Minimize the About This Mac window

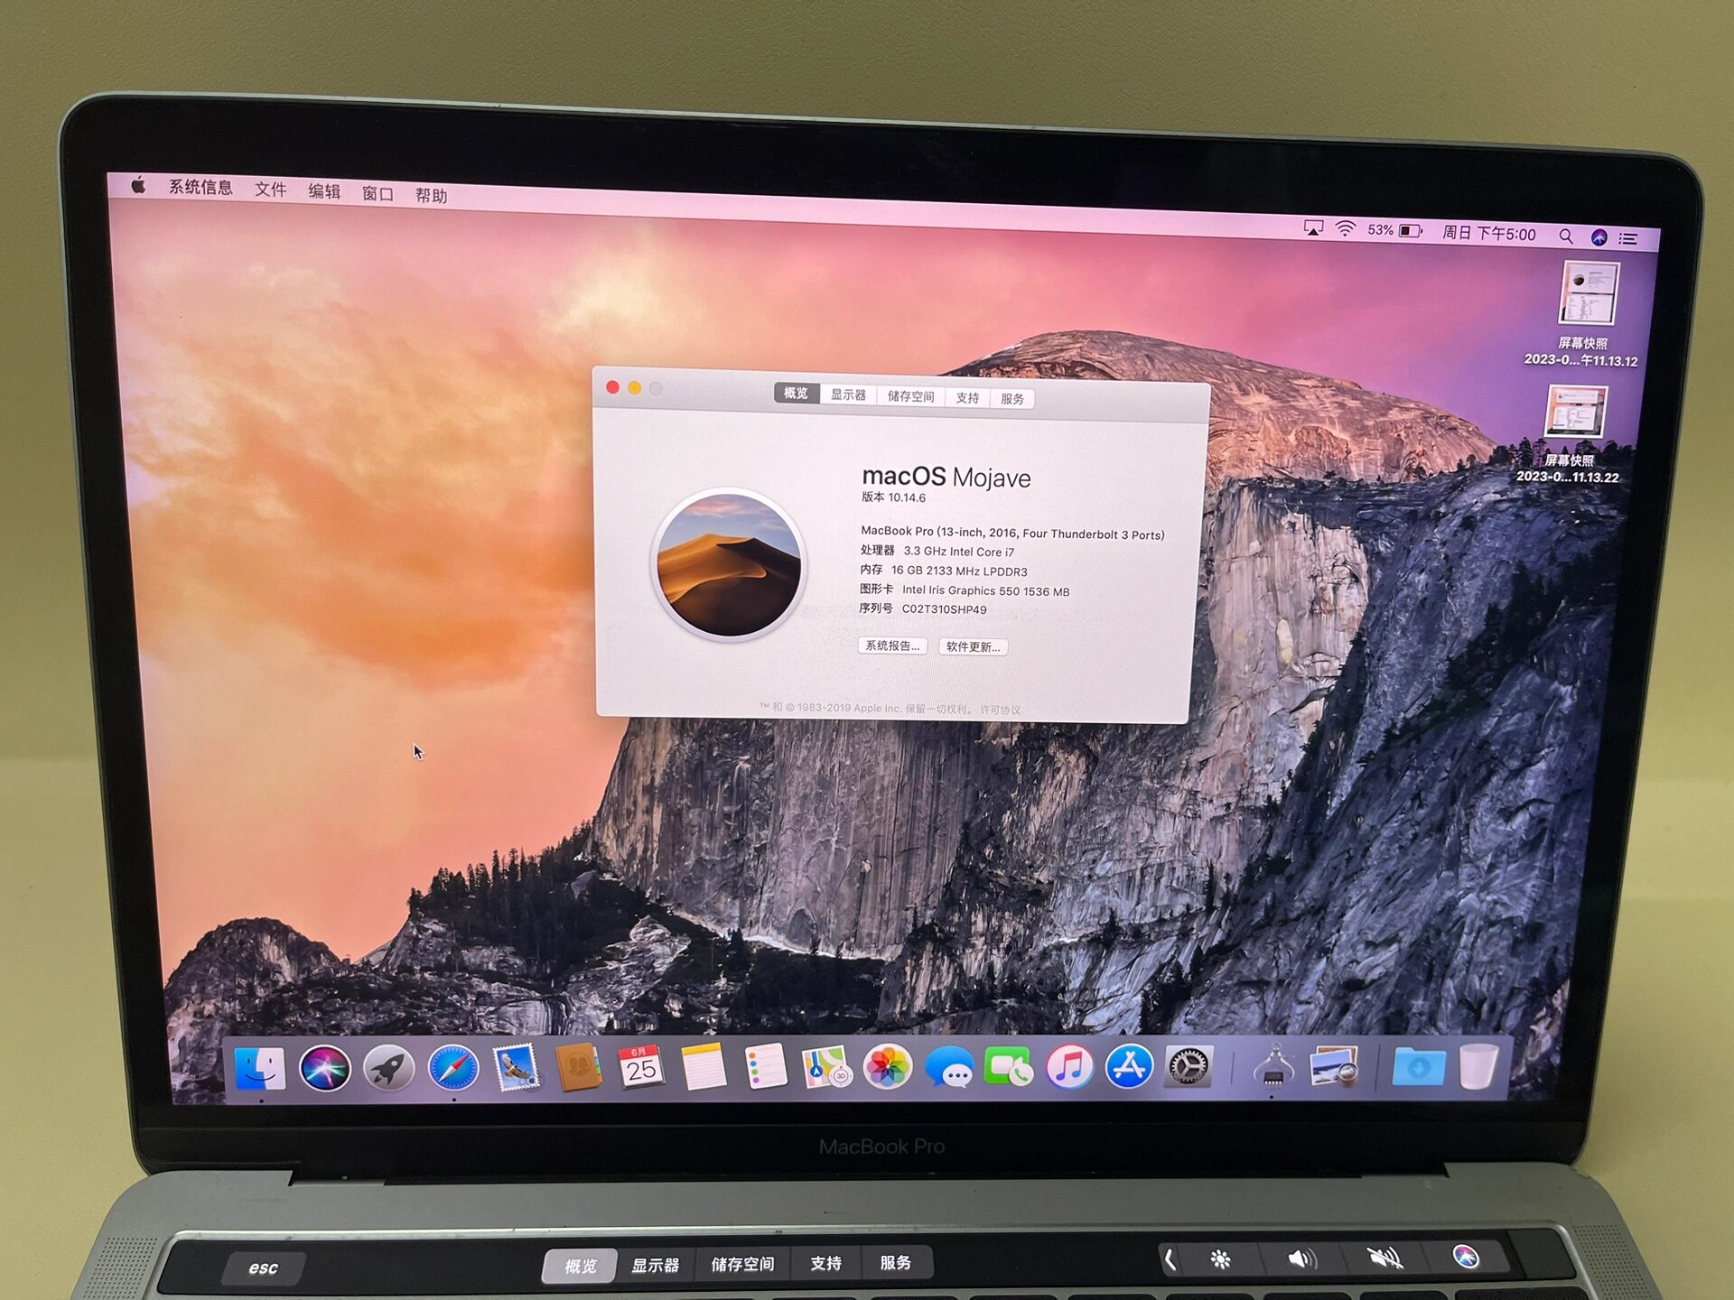[634, 387]
